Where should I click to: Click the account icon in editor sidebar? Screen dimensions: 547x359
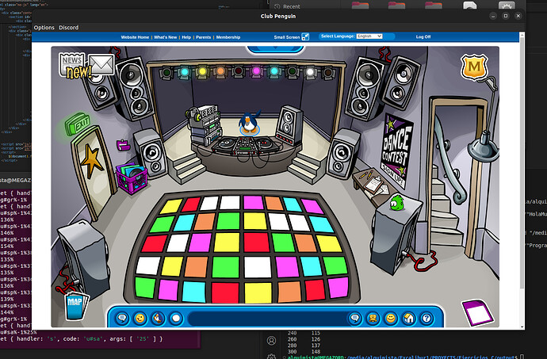click(271, 341)
